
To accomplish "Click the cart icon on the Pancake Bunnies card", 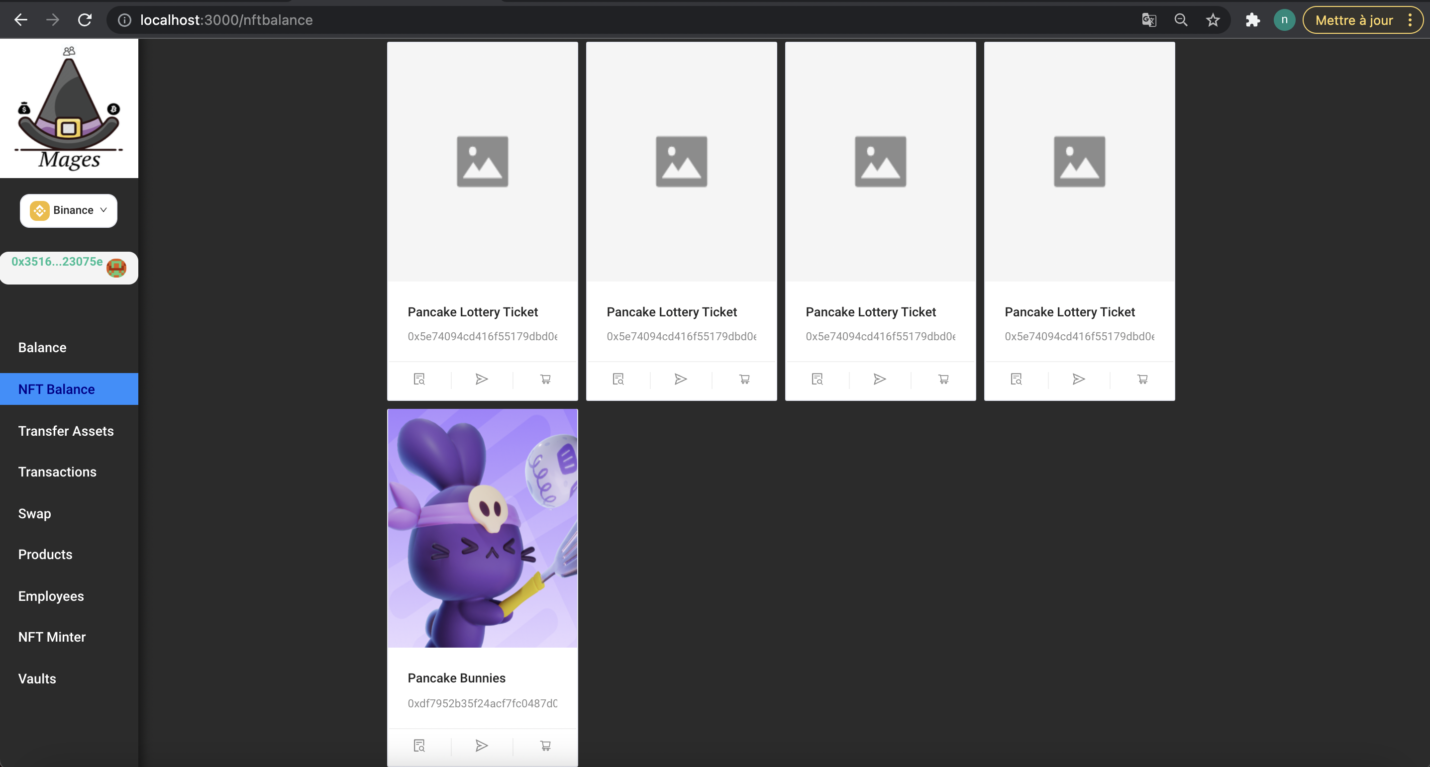I will point(545,745).
